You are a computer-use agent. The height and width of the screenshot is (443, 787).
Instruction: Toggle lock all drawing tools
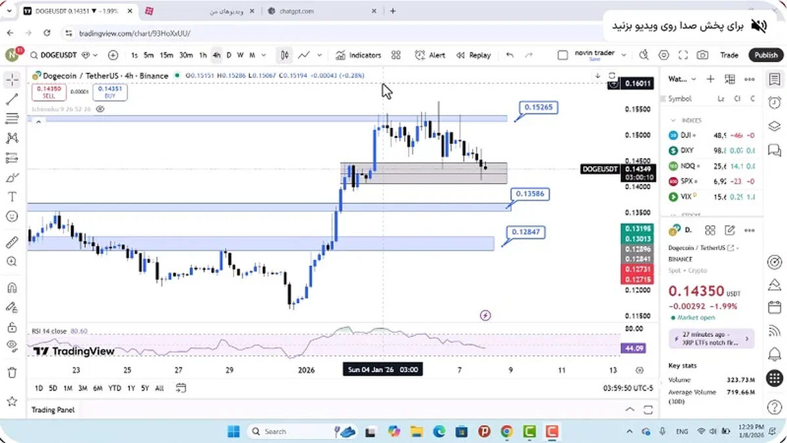pyautogui.click(x=12, y=326)
